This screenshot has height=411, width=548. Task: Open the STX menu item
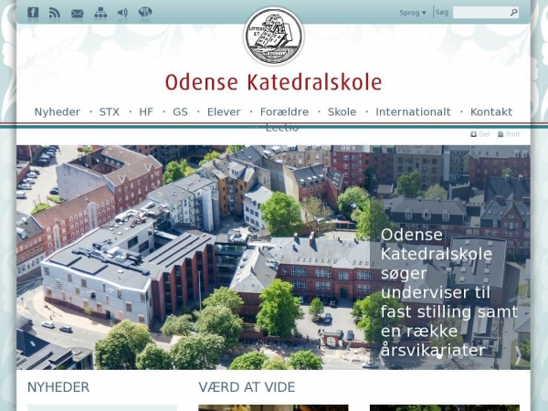110,111
